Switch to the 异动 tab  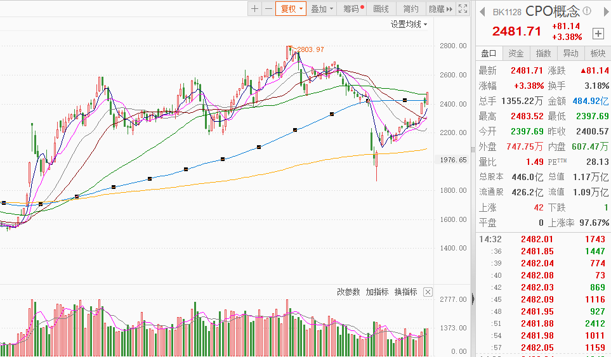(570, 53)
